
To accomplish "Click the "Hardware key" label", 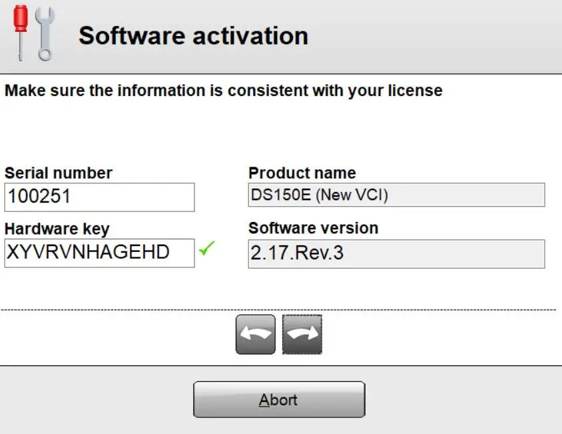I will 57,229.
